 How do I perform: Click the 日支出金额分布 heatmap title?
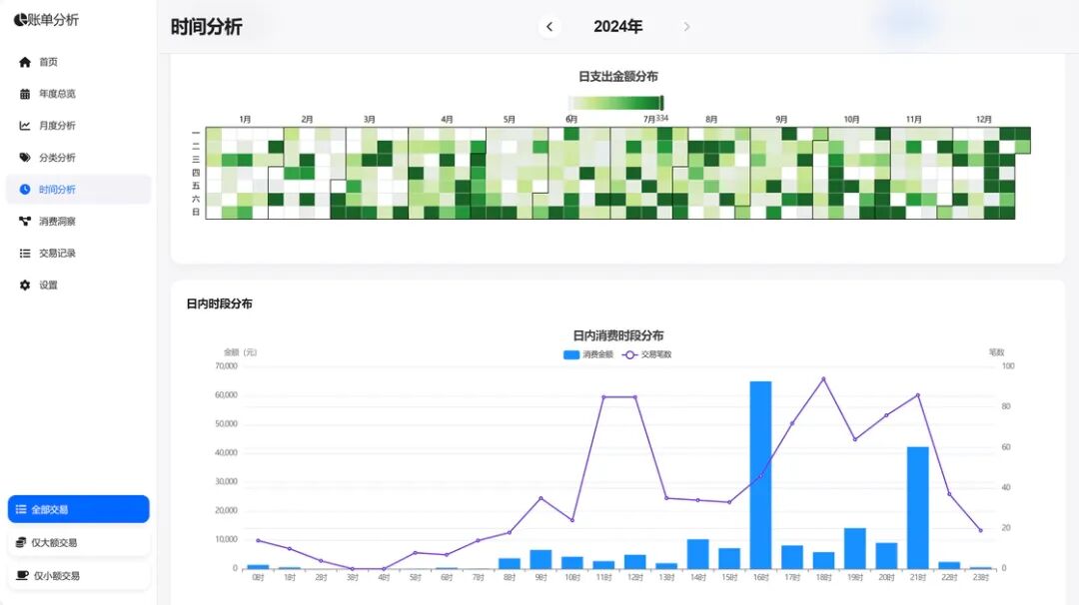[x=618, y=76]
